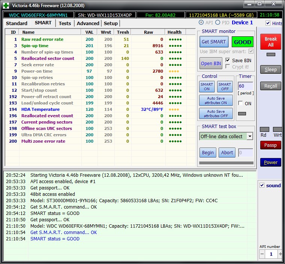Click Auto Save attributes OFF button
The image size is (285, 264).
216,113
